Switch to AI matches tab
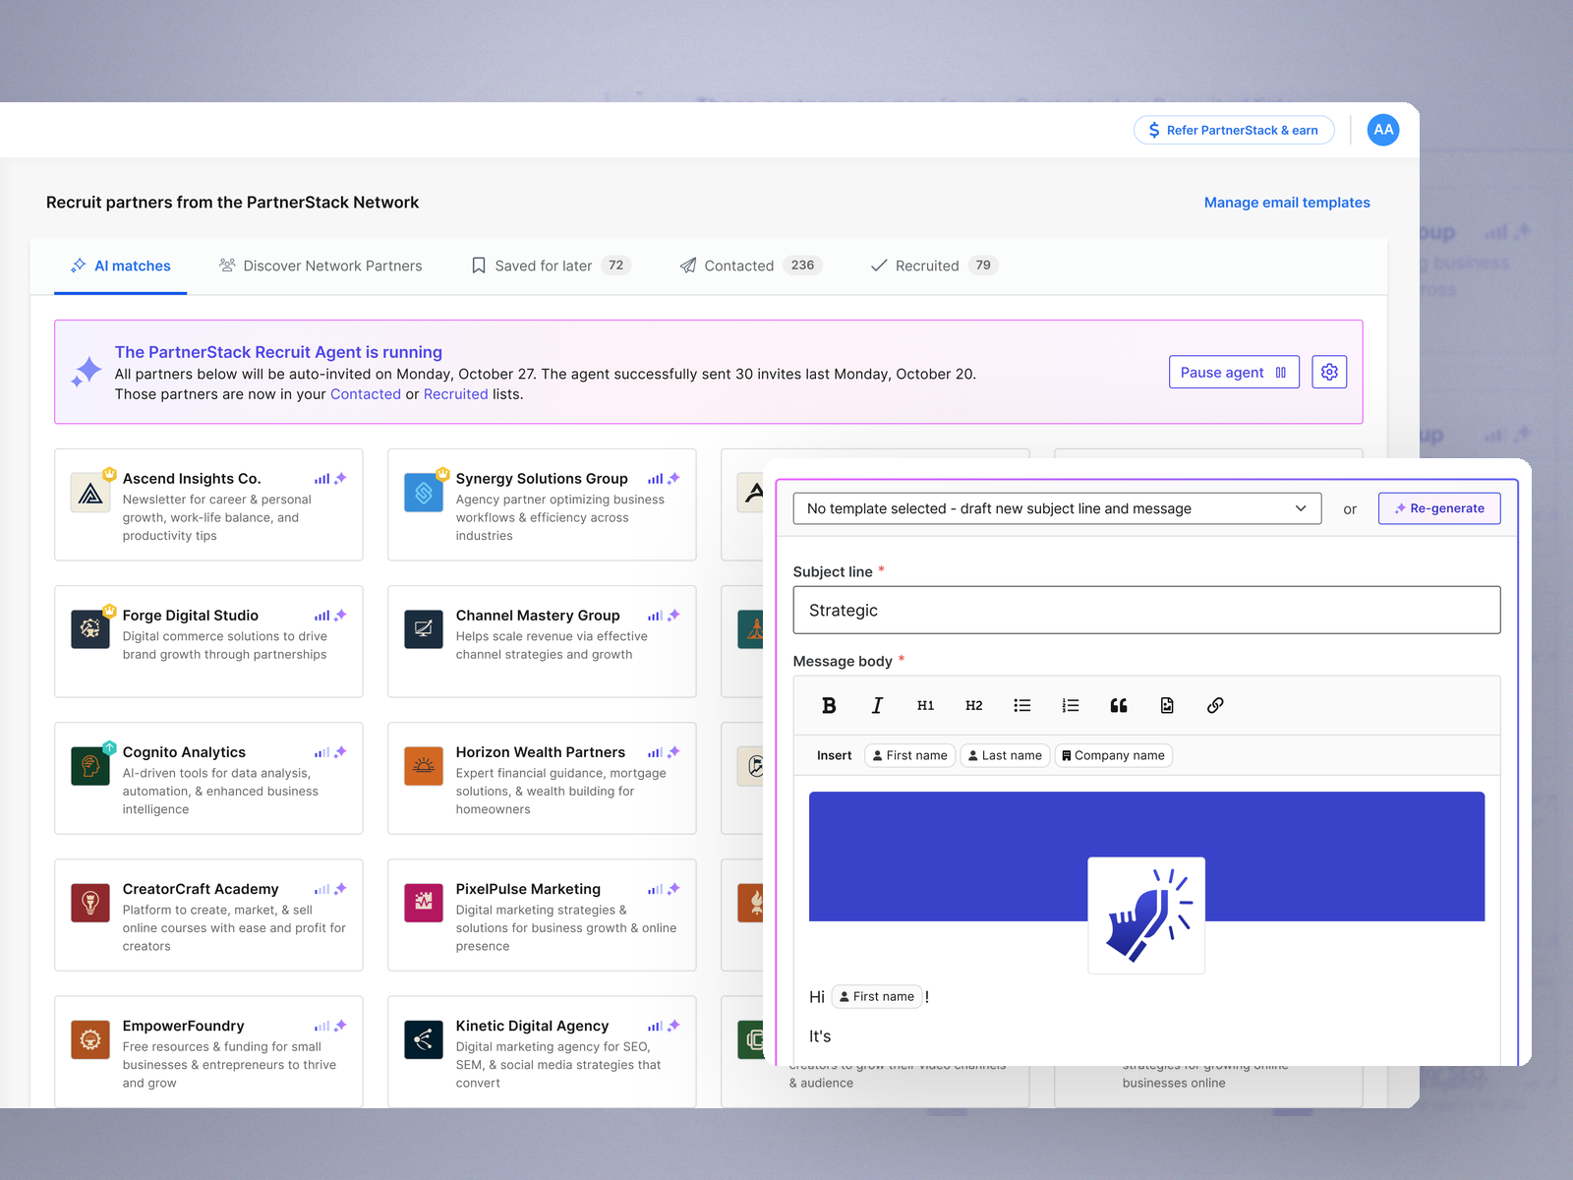The image size is (1573, 1180). [120, 265]
